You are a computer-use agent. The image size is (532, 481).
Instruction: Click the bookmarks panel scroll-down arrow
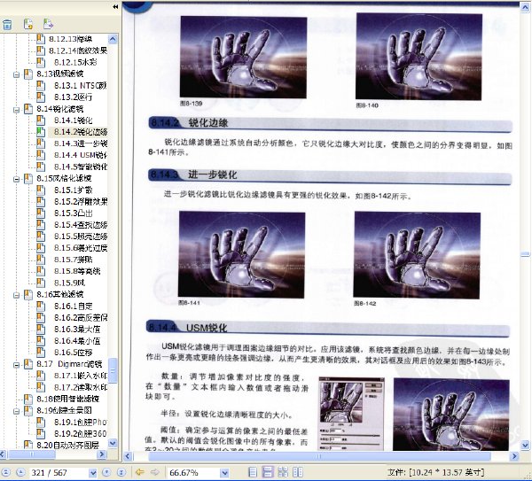tap(113, 443)
